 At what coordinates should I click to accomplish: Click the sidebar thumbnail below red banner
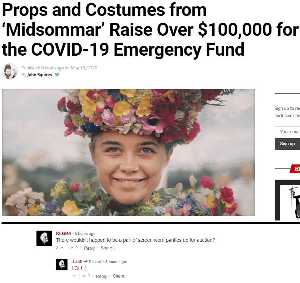pos(287,200)
